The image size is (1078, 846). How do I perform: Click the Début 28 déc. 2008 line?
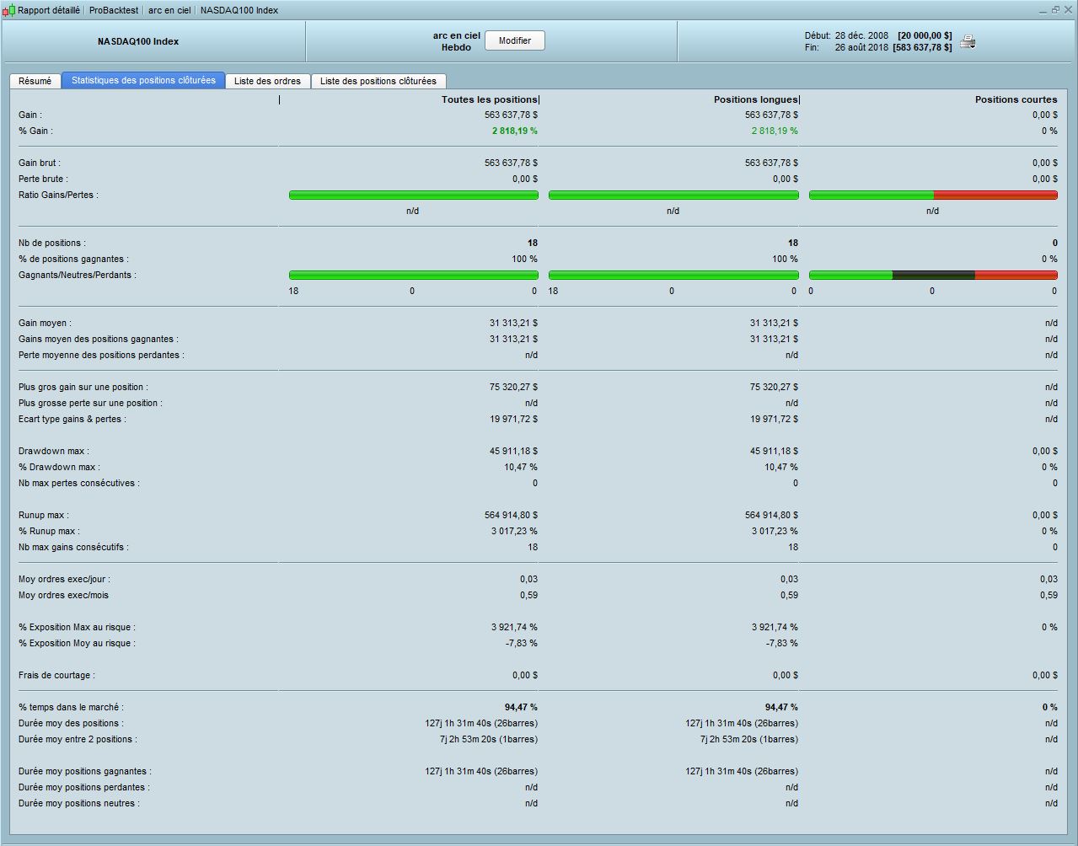pos(878,35)
